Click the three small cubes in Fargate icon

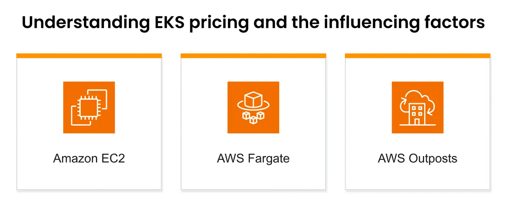click(253, 116)
